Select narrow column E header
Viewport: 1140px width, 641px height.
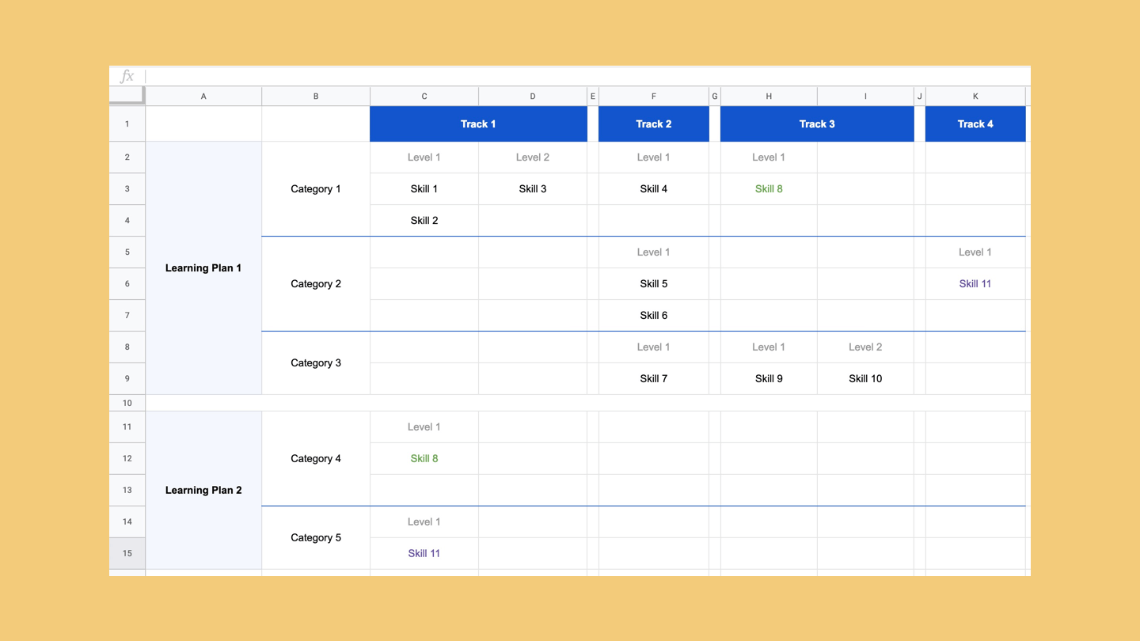pyautogui.click(x=593, y=97)
